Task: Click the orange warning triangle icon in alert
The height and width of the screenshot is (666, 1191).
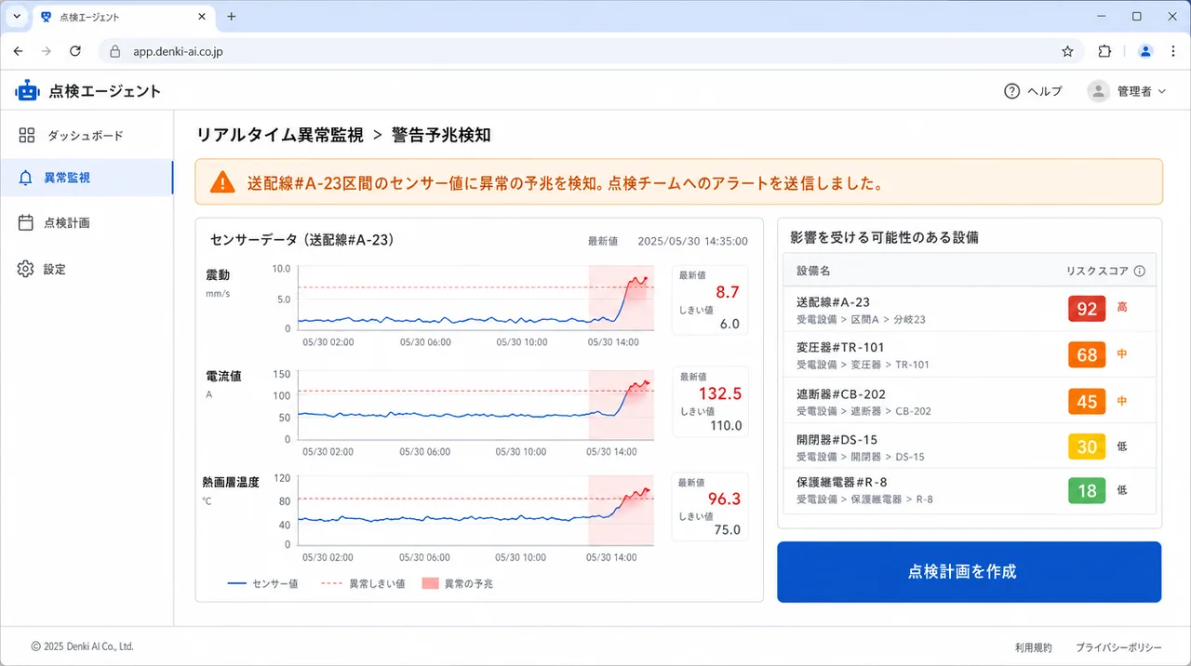Action: 222,182
